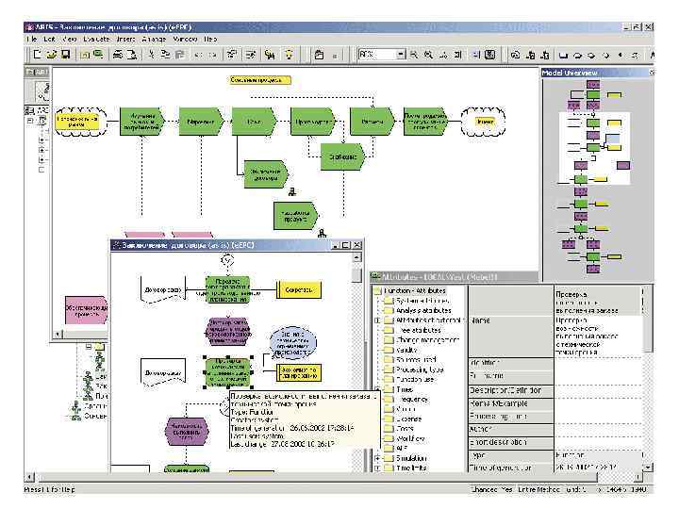
Task: Select the Workflow folder
Action: click(x=410, y=438)
